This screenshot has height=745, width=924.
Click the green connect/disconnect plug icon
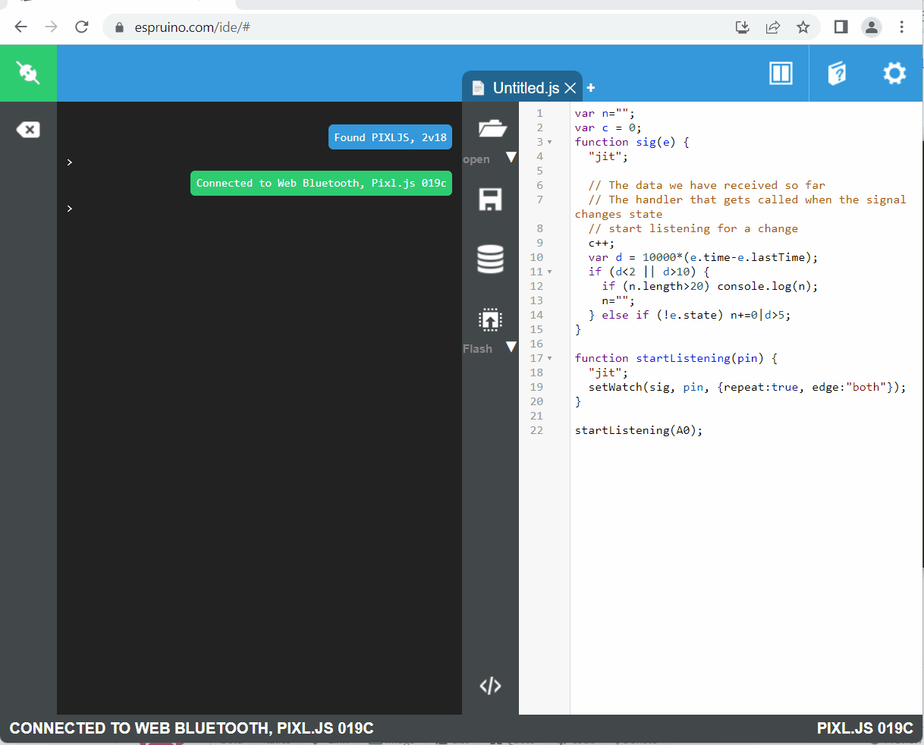pyautogui.click(x=28, y=73)
